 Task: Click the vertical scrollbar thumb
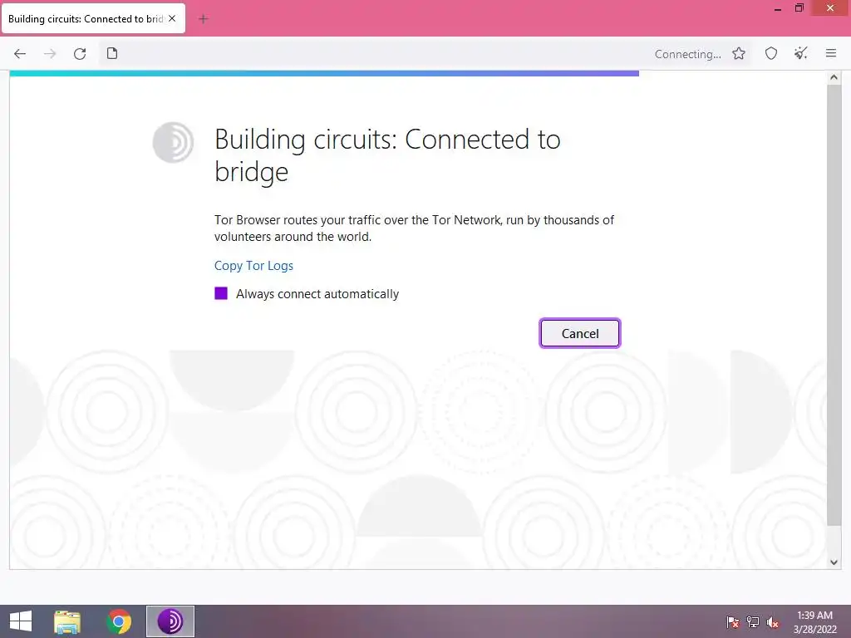pyautogui.click(x=834, y=305)
